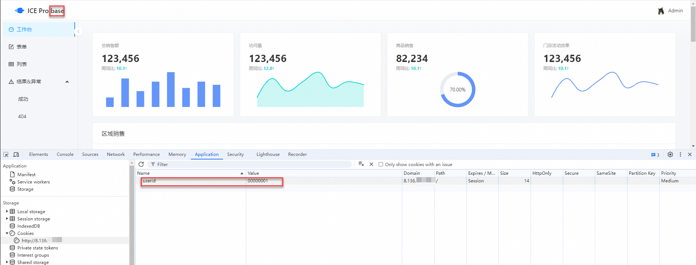Expand the Session storage tree node
The width and height of the screenshot is (696, 265).
(7, 219)
